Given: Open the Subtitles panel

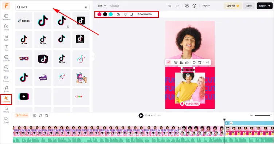Looking at the screenshot, I should [6, 58].
